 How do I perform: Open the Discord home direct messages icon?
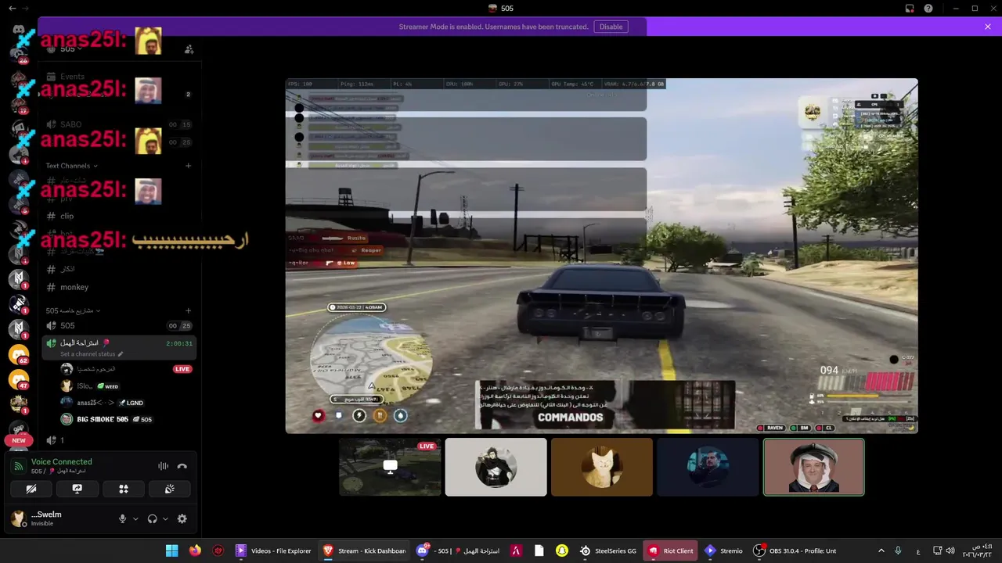pyautogui.click(x=19, y=30)
